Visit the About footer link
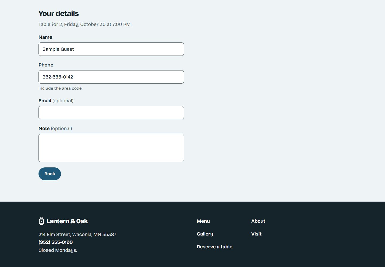385x267 pixels. (x=258, y=221)
